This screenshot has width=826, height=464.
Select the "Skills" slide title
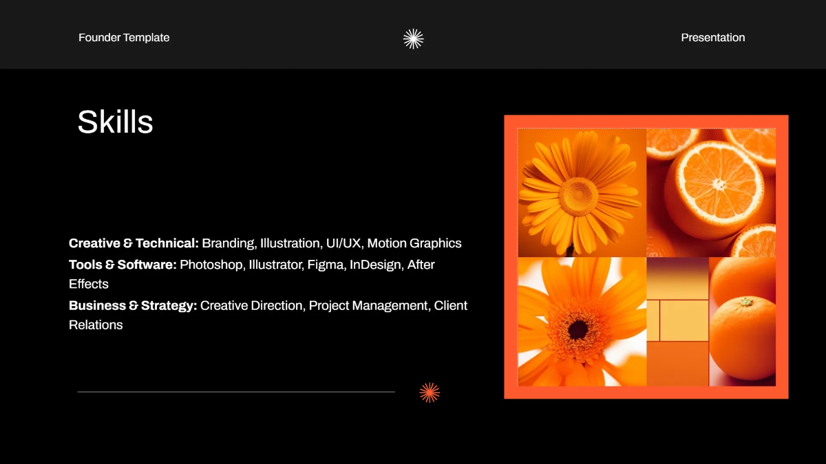coord(115,122)
